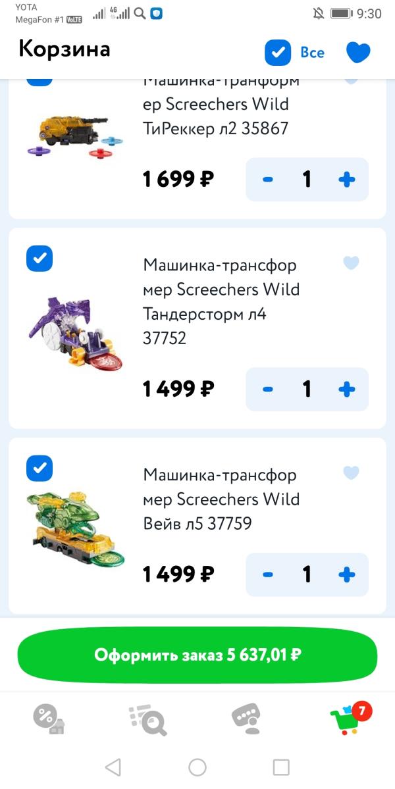This screenshot has width=395, height=789.
Task: Open favorites with the blue heart icon
Action: tap(358, 53)
